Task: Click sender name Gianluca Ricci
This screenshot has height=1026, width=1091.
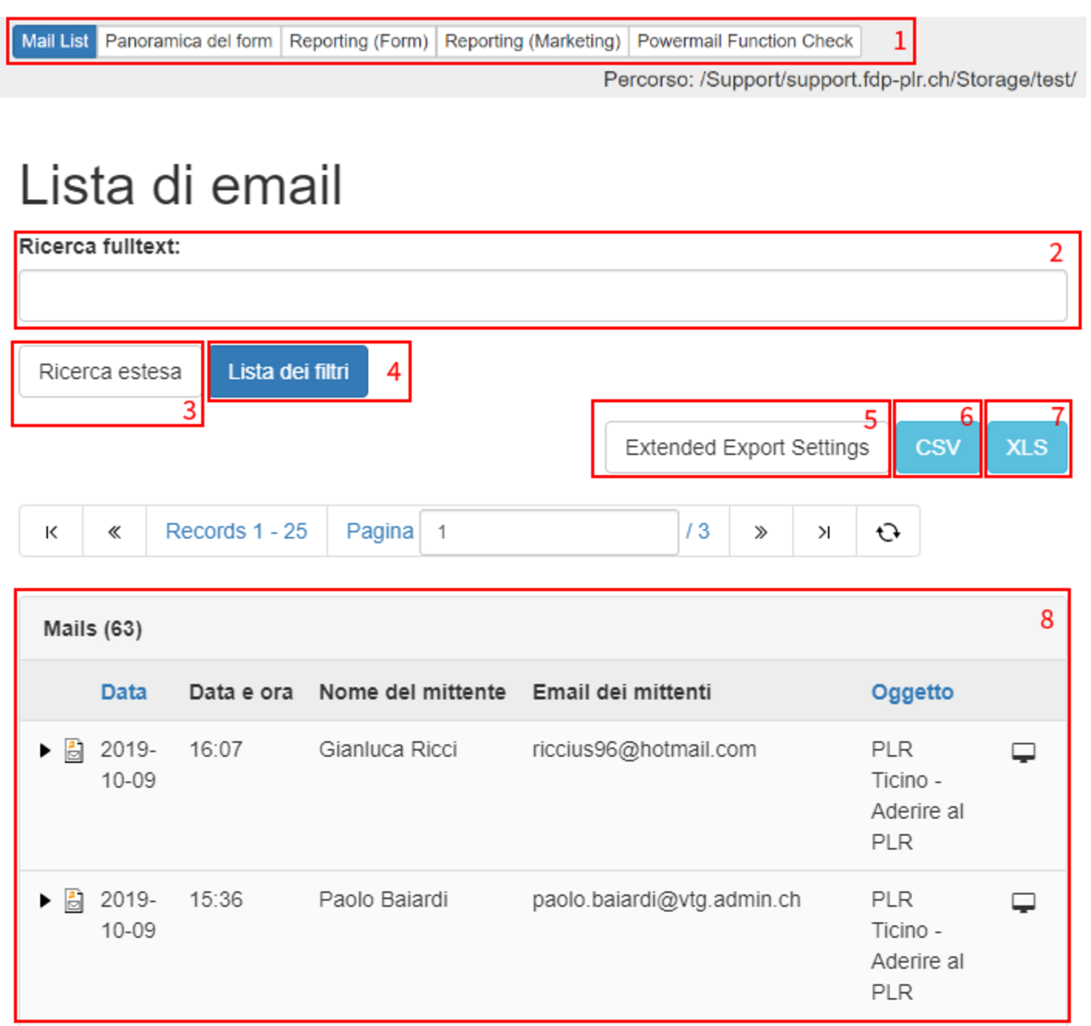Action: (x=387, y=750)
